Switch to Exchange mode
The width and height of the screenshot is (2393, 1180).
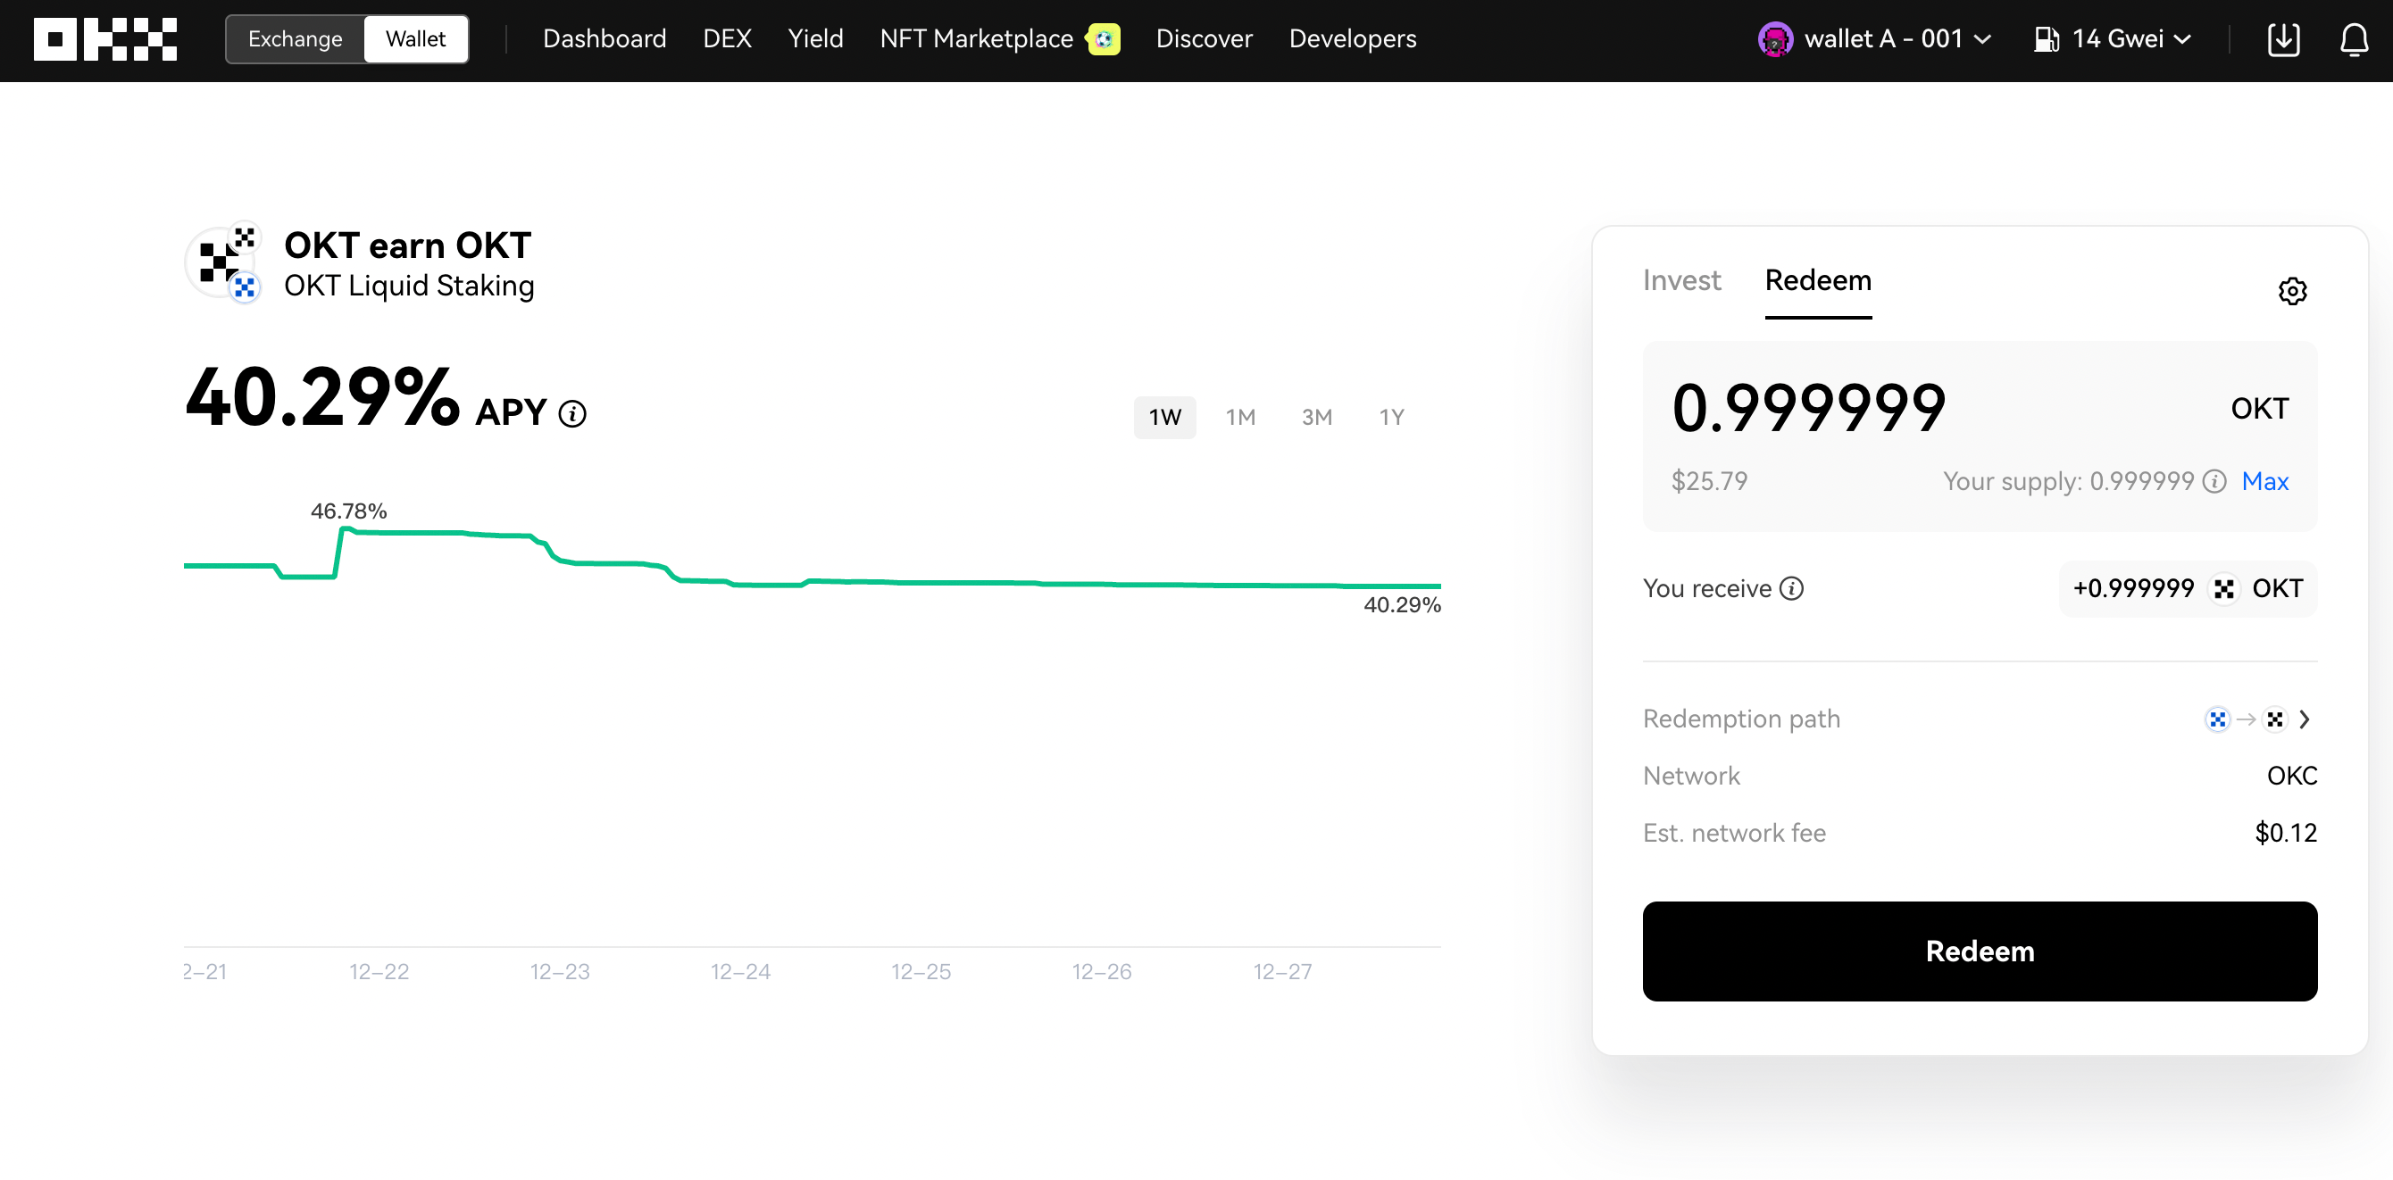[x=295, y=39]
